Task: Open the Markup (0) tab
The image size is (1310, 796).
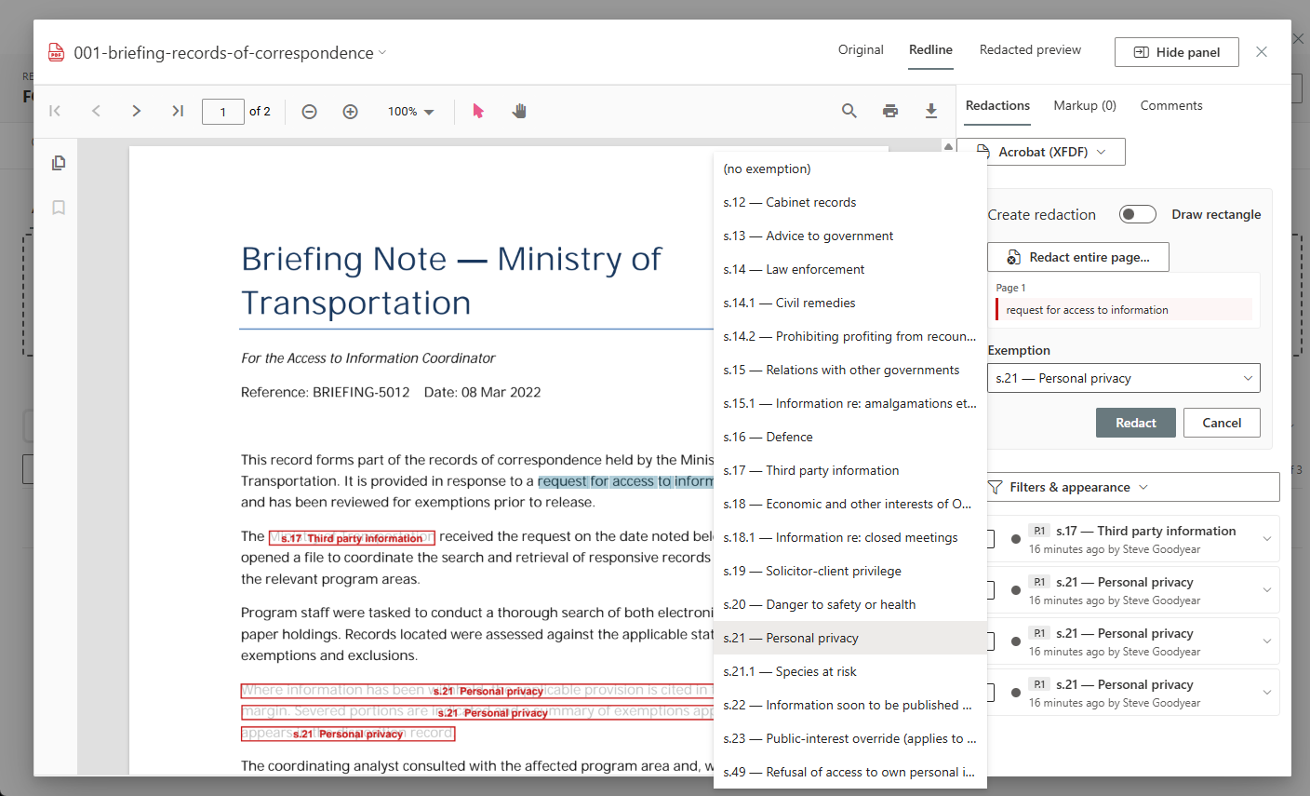Action: (1085, 106)
